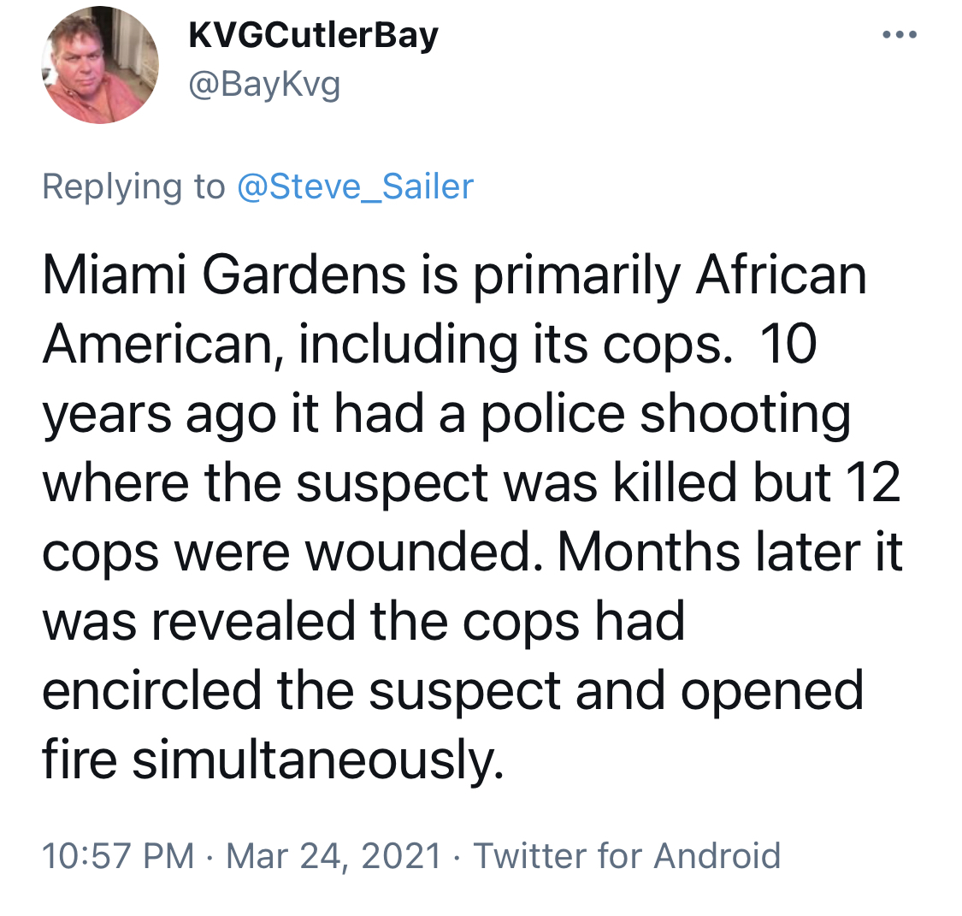The width and height of the screenshot is (962, 916).
Task: Click the word 'wounded' in tweet text
Action: tap(418, 553)
